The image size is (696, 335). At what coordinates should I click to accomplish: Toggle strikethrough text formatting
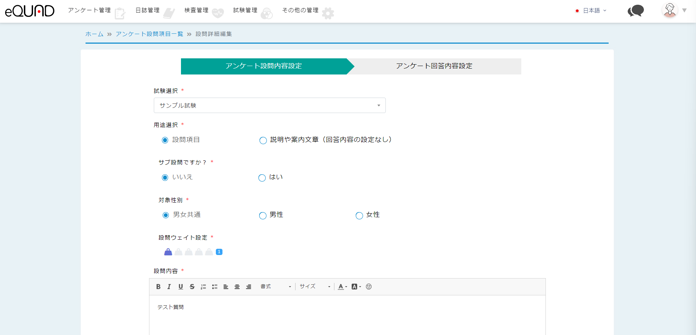pyautogui.click(x=192, y=287)
